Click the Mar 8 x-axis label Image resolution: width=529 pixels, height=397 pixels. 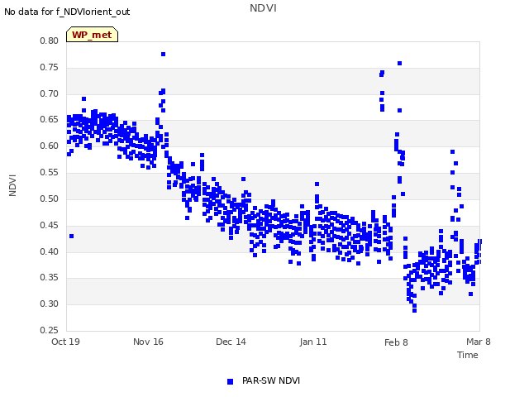[x=479, y=342]
